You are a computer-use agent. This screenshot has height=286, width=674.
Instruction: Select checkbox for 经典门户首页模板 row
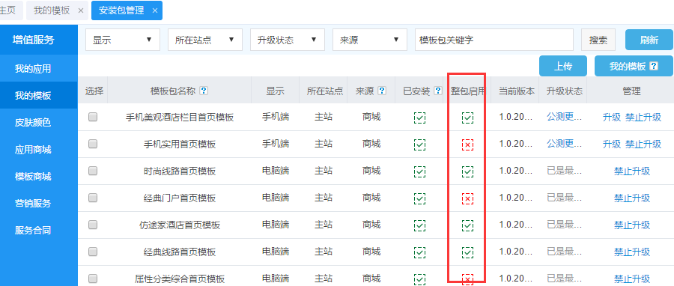(x=93, y=198)
